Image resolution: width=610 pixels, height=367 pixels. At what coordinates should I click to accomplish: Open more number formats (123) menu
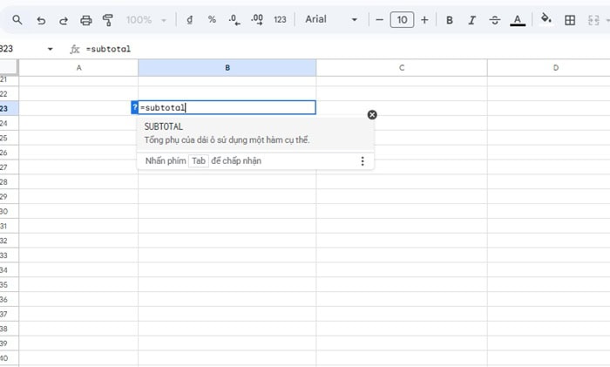280,20
